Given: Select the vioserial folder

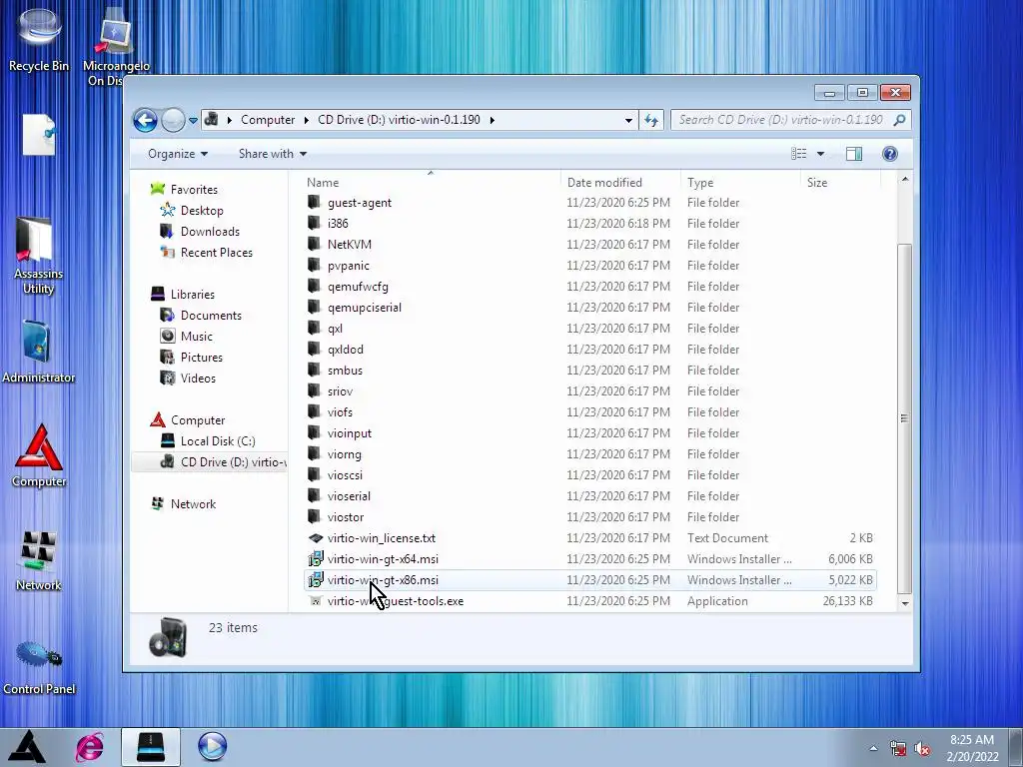Looking at the screenshot, I should [x=349, y=496].
